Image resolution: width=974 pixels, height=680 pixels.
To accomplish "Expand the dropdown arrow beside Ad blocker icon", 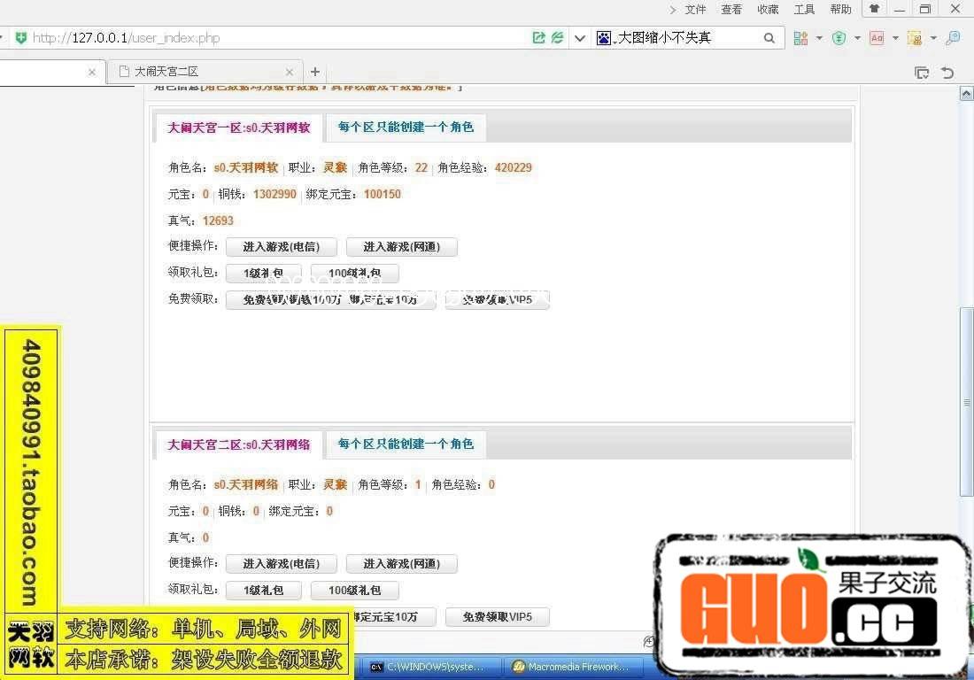I will click(x=895, y=38).
